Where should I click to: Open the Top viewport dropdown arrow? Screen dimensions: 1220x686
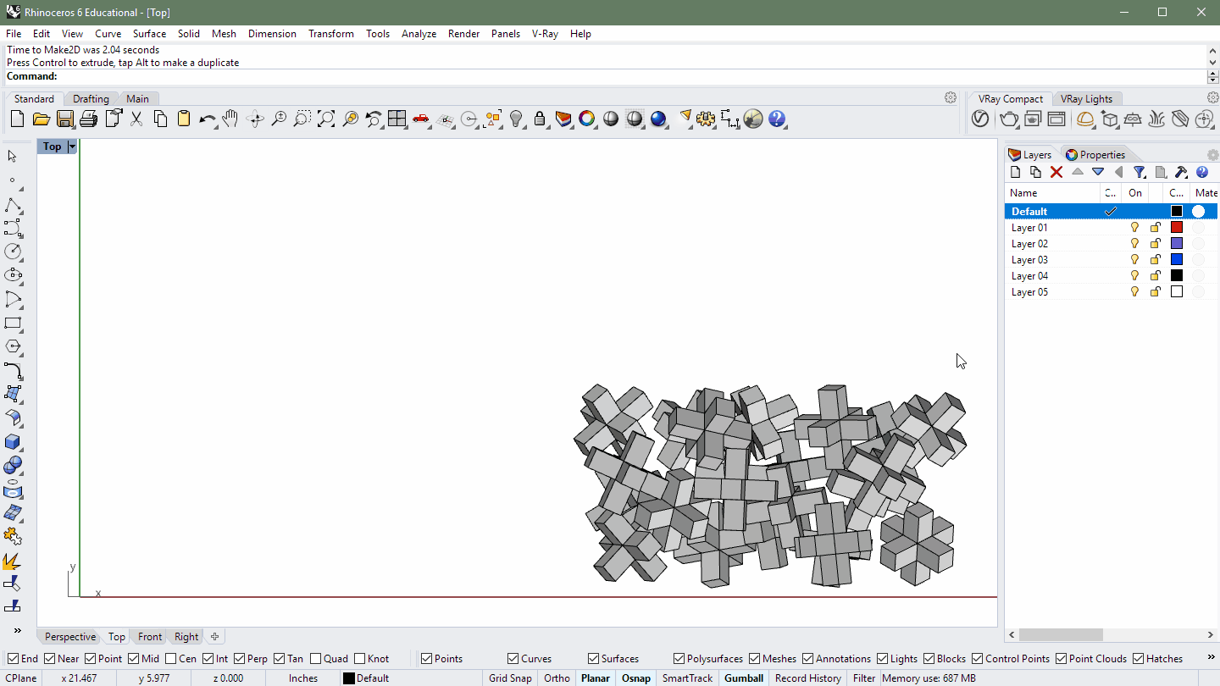(72, 147)
